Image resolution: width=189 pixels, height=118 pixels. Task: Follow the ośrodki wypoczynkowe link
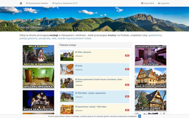click(x=70, y=38)
